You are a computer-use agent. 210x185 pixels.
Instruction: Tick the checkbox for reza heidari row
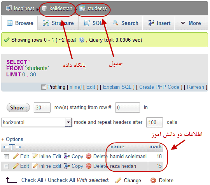coord(6,166)
